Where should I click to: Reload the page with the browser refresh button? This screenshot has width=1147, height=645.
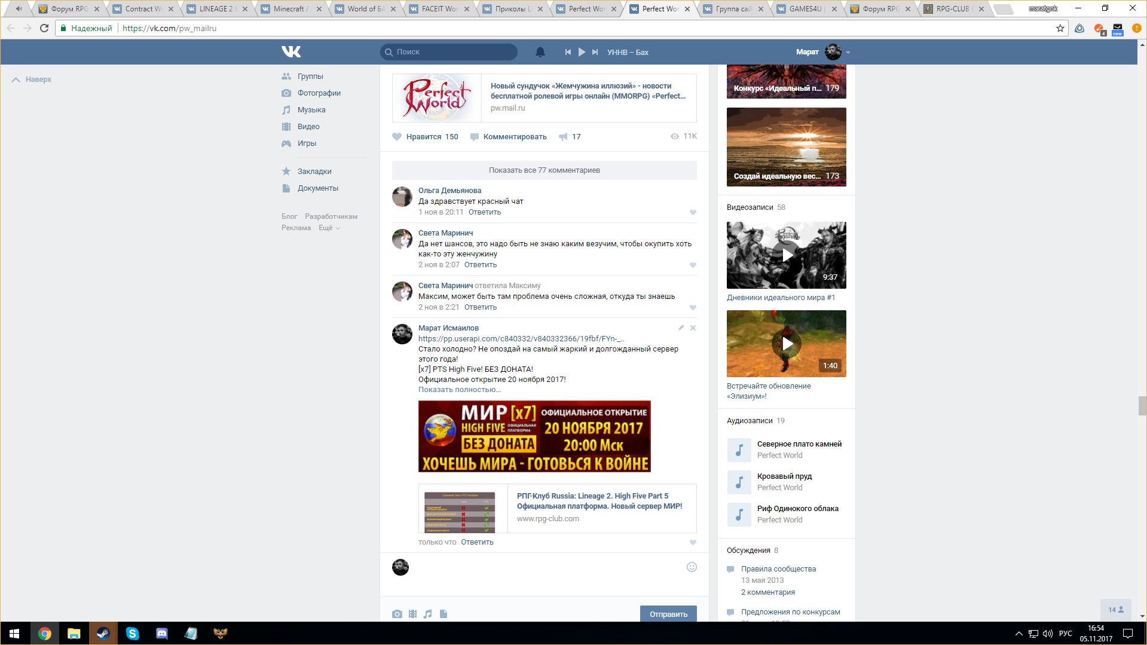click(x=44, y=28)
